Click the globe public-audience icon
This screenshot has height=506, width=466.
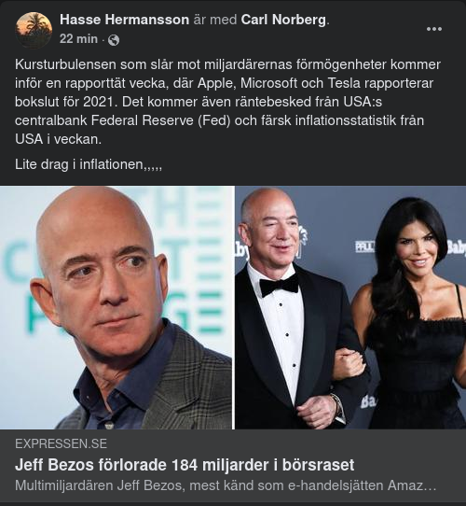114,40
